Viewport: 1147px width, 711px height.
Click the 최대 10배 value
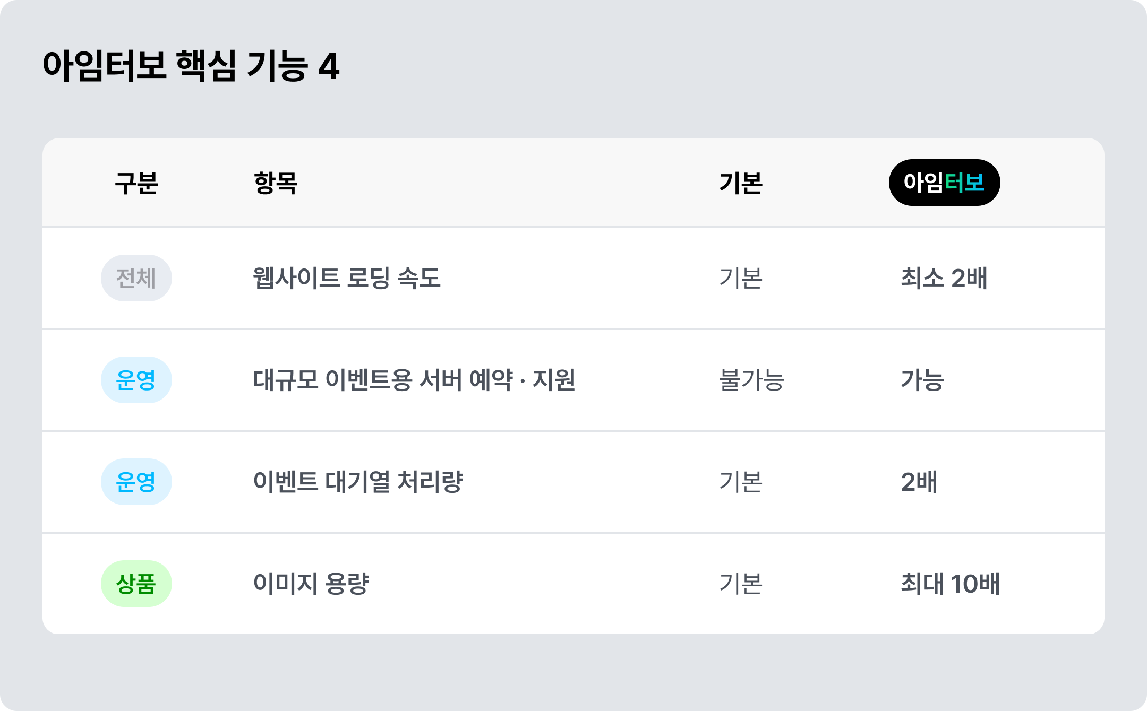pyautogui.click(x=951, y=584)
